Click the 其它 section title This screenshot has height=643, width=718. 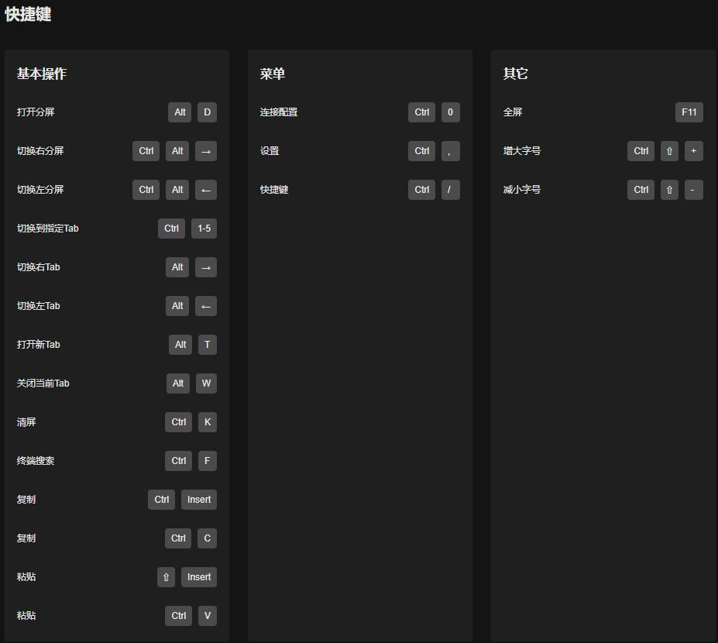click(516, 74)
